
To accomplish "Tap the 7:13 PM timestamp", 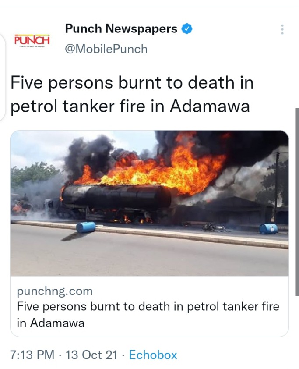I will tap(32, 355).
